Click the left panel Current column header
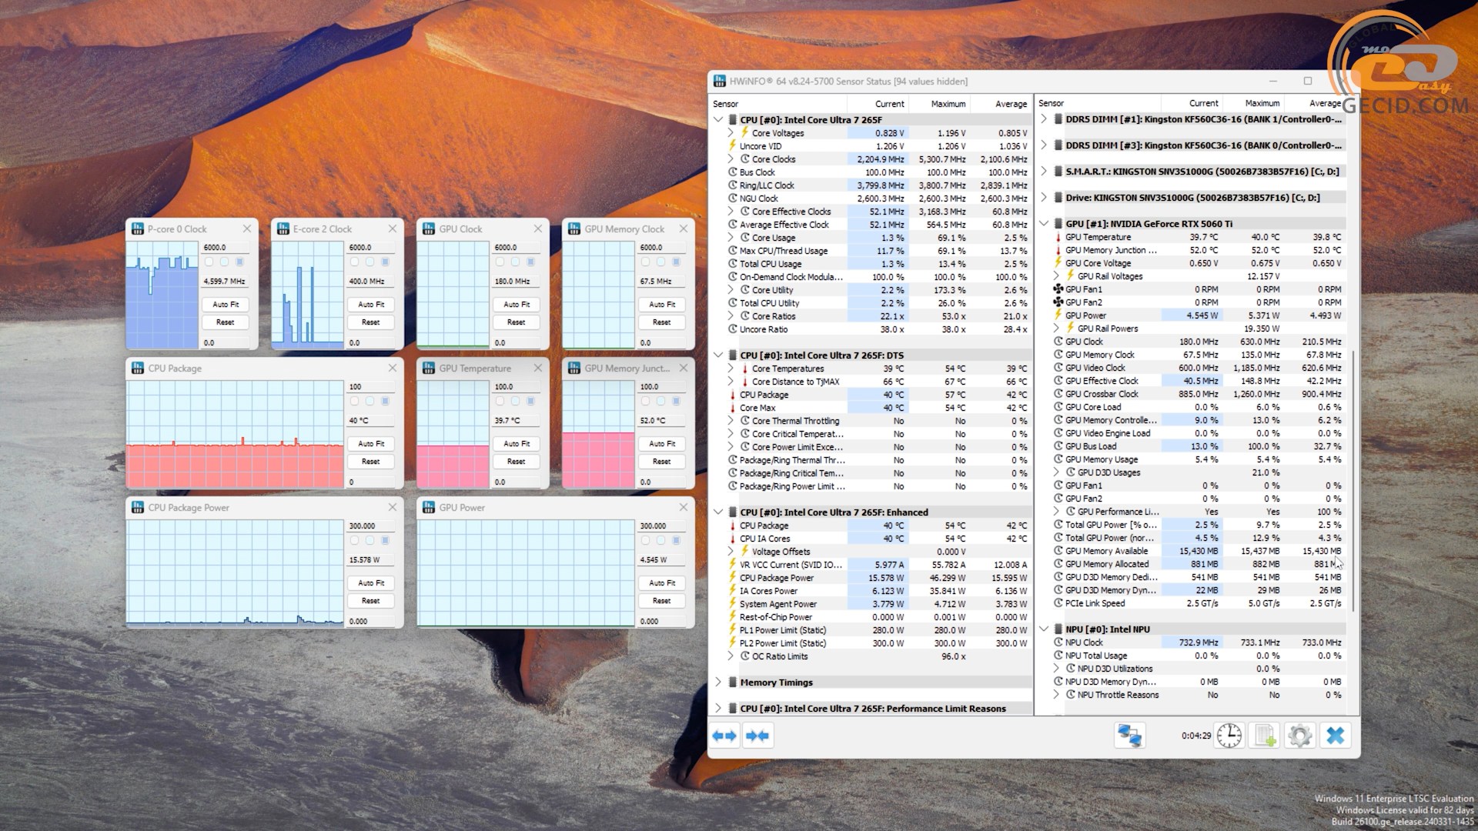Image resolution: width=1478 pixels, height=831 pixels. pyautogui.click(x=878, y=104)
